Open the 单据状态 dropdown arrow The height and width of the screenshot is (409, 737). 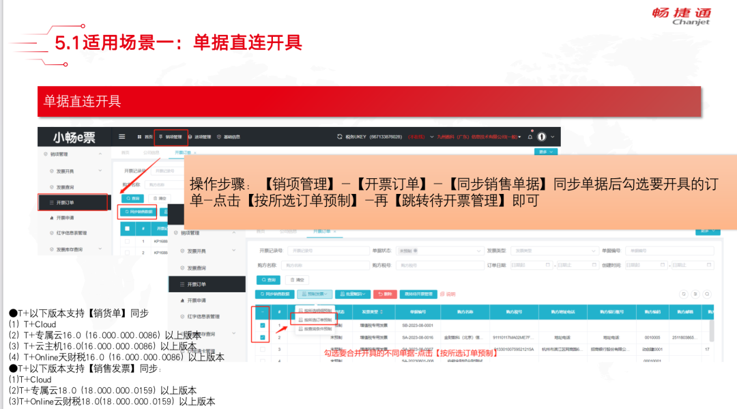click(x=478, y=251)
